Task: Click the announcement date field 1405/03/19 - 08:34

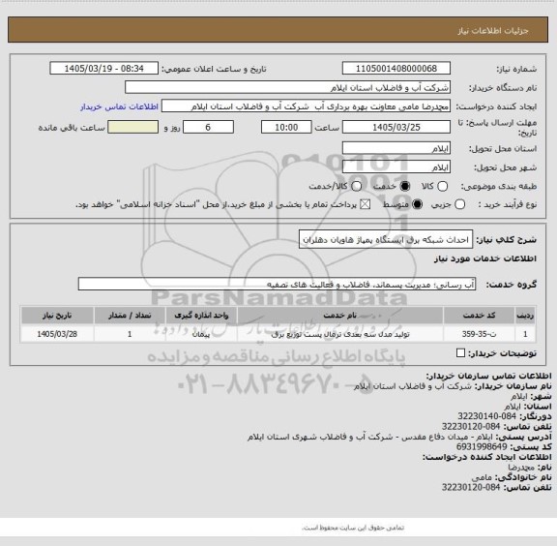Action: tap(104, 69)
